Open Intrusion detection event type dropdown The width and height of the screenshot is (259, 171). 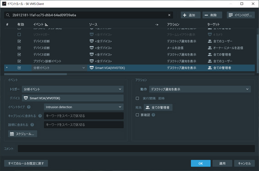coord(84,107)
